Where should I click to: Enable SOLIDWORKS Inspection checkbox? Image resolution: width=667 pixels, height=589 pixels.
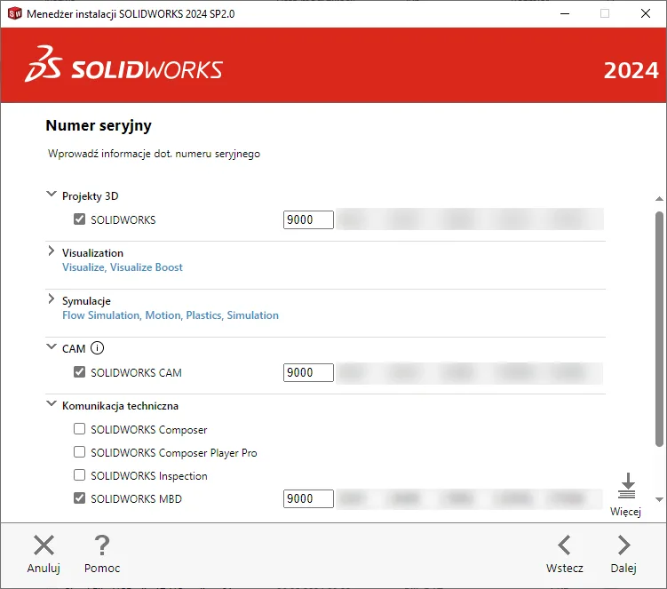(80, 474)
